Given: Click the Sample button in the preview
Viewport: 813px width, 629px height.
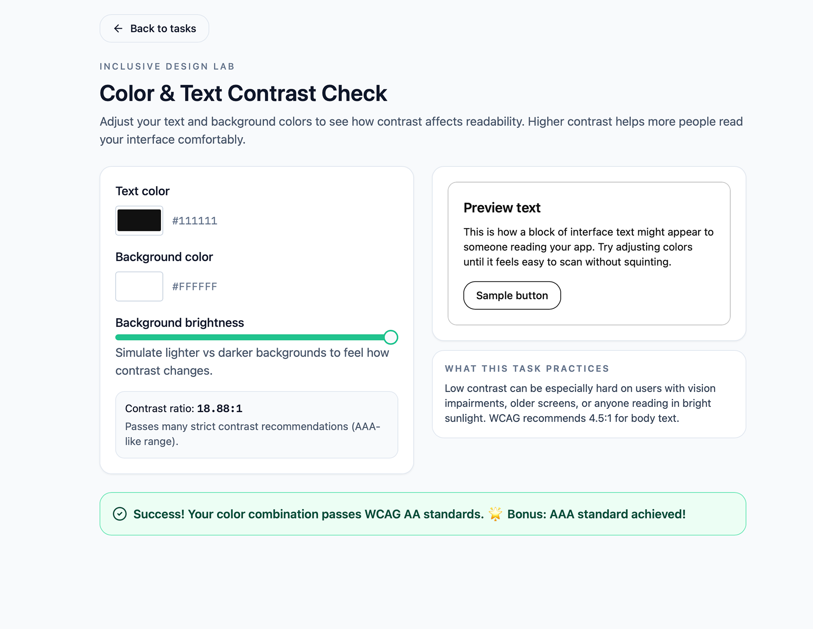Looking at the screenshot, I should 512,295.
